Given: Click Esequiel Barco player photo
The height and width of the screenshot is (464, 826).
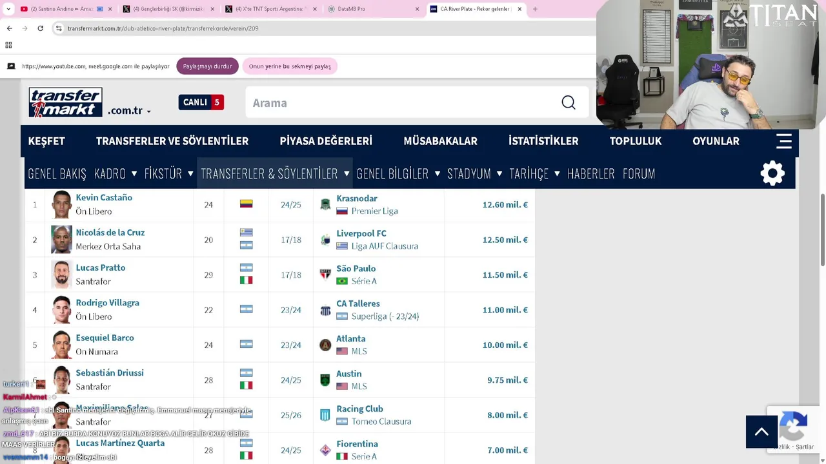Looking at the screenshot, I should coord(62,345).
